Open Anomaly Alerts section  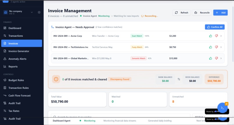(21, 59)
